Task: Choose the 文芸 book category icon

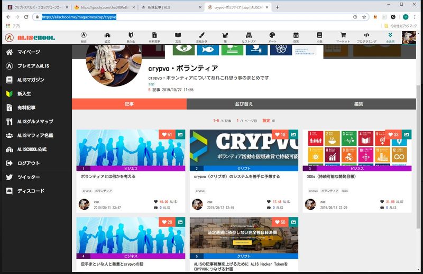Action: pyautogui.click(x=178, y=37)
